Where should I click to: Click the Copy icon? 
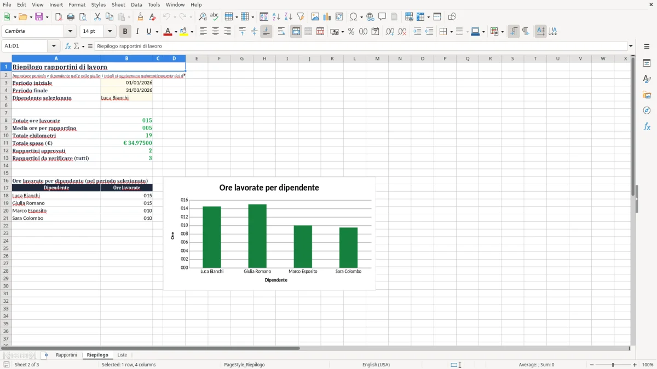[x=109, y=17]
